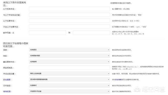
Task: Open the 语言 dropdown showing 任何语言
Action: pos(69,50)
